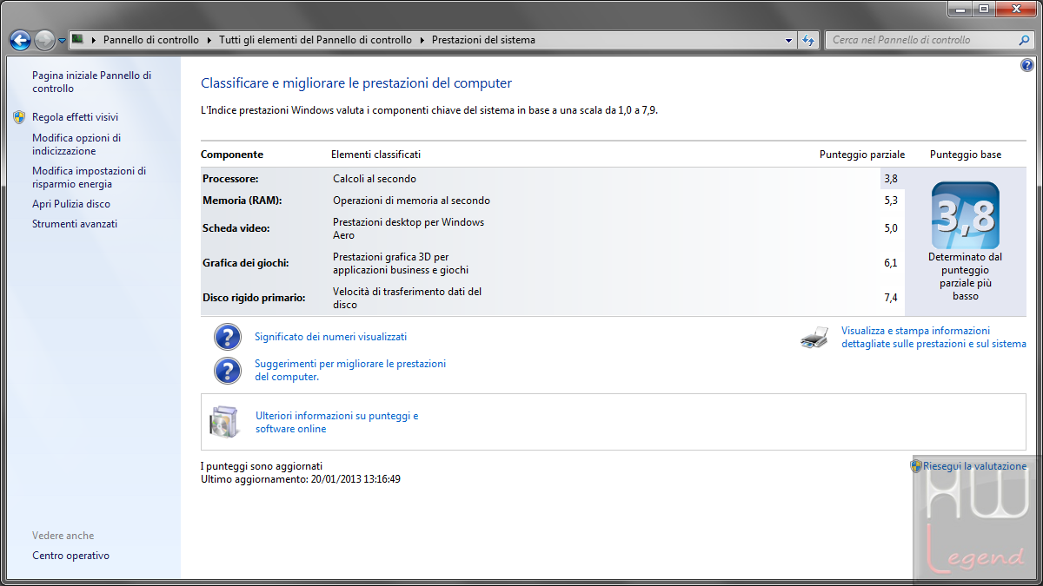
Task: Click 'Operazioni di memoria al secondo' description
Action: [411, 201]
